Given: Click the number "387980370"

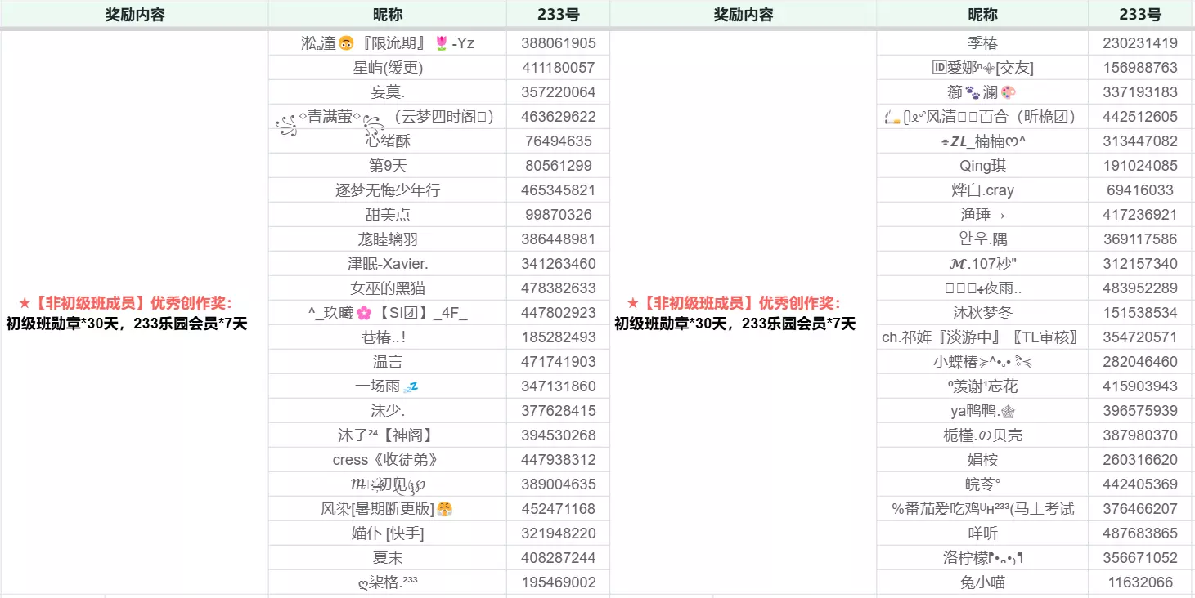Looking at the screenshot, I should coord(1140,435).
